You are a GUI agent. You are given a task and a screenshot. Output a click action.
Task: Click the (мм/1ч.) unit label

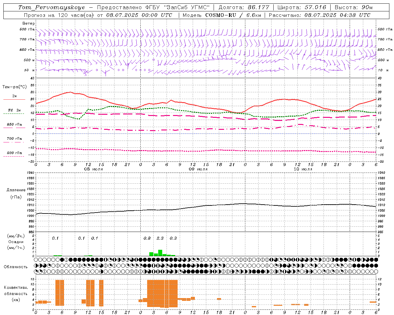[16, 248]
